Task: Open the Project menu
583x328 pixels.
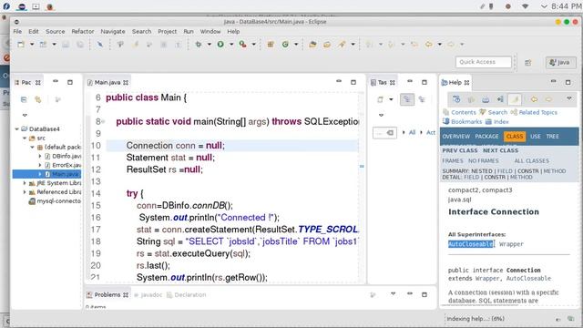Action: click(x=168, y=32)
